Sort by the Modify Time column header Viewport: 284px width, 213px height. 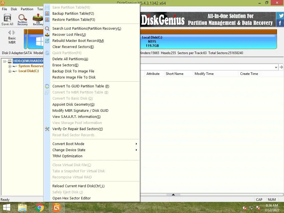pos(204,74)
